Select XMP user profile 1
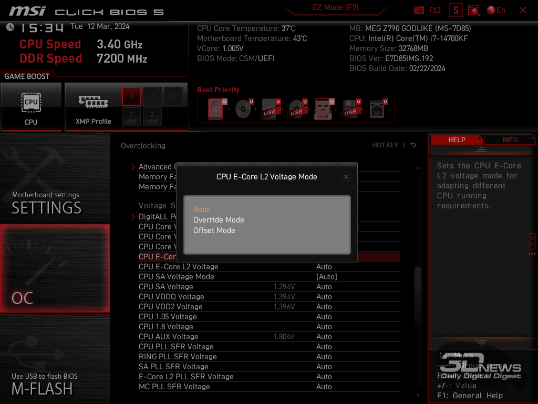 coord(131,117)
